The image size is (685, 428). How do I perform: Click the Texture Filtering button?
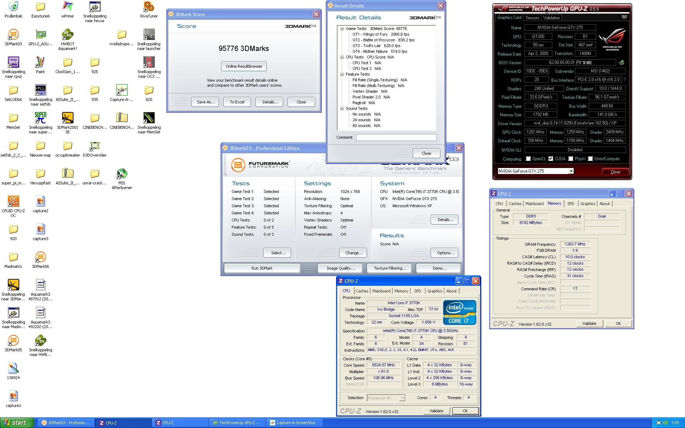click(390, 268)
